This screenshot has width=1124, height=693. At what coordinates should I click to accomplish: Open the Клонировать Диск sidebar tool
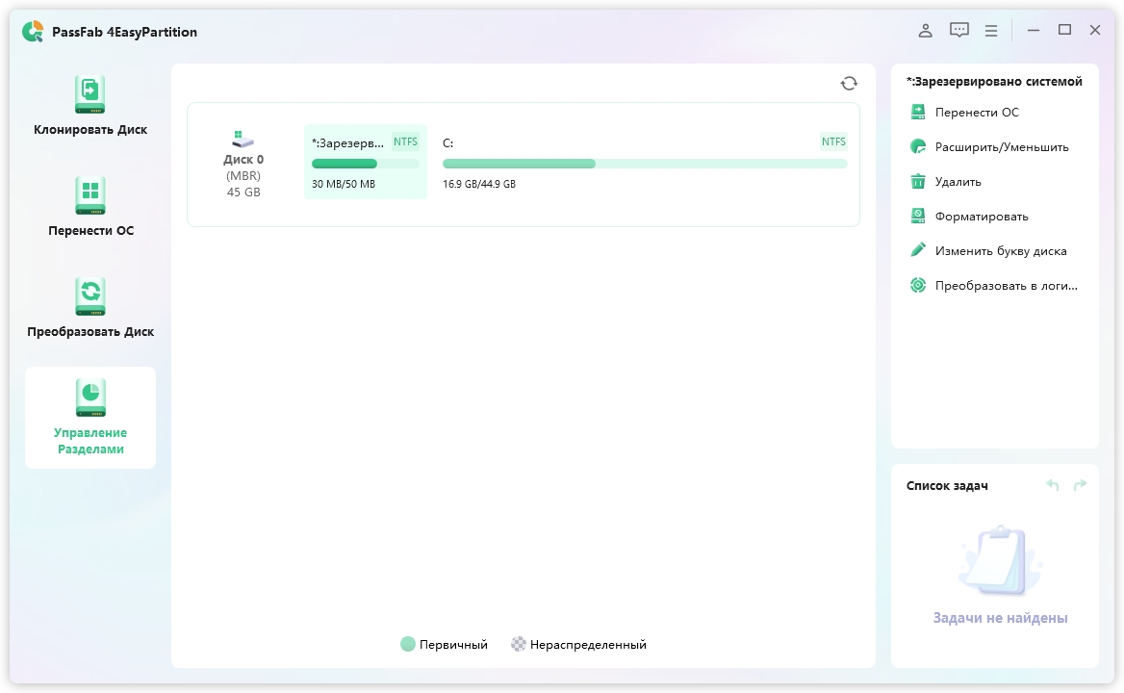90,106
